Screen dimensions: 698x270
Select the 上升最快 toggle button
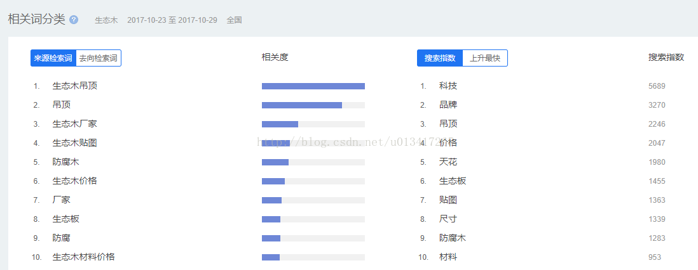coord(484,58)
